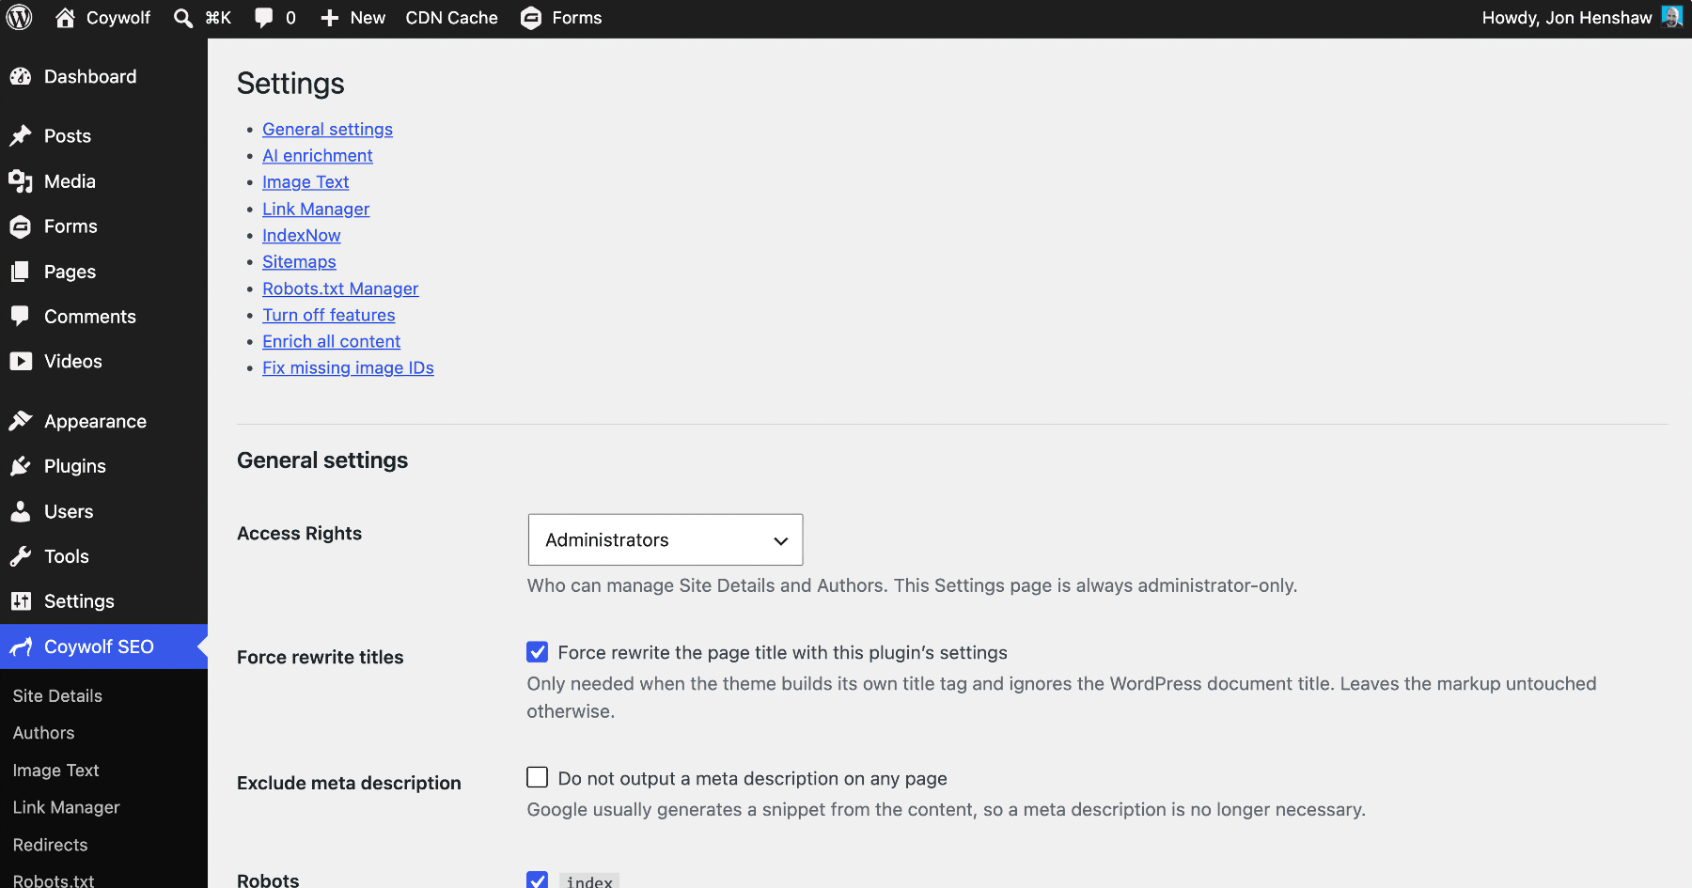Open the Access Rights Administrators dropdown

[666, 539]
